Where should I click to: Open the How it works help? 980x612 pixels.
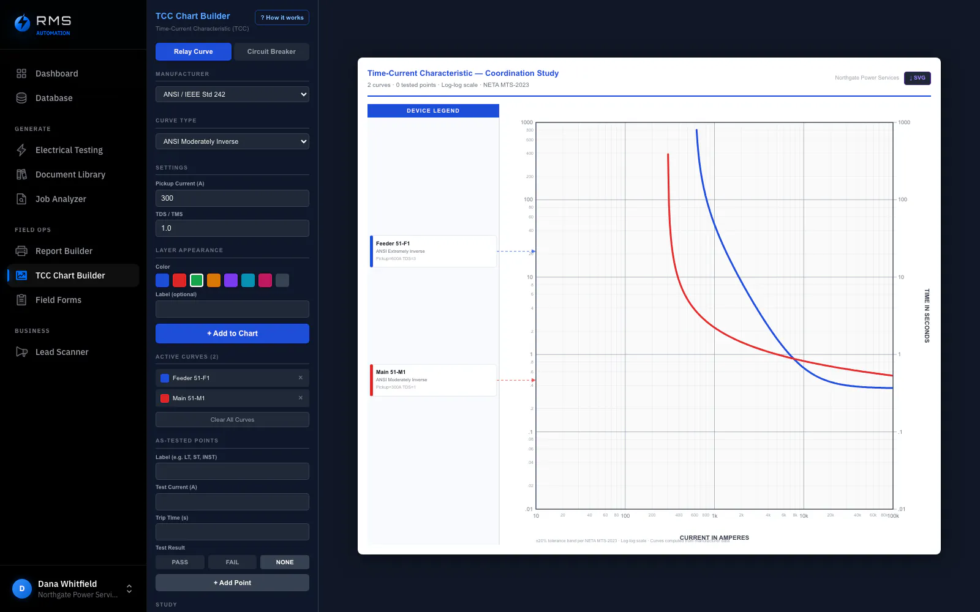click(x=282, y=18)
